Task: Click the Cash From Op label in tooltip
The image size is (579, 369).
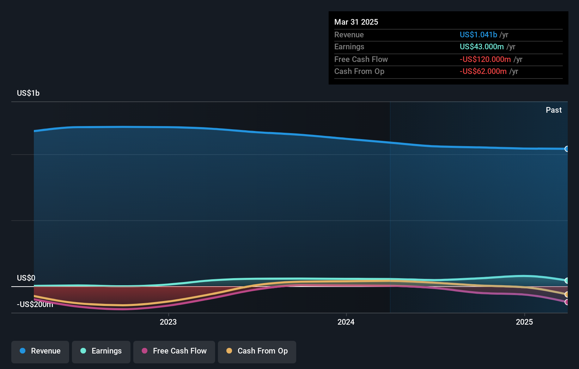Action: [x=359, y=71]
